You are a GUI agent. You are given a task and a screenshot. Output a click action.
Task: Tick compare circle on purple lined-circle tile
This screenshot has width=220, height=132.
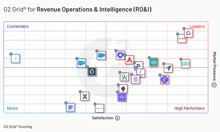(x=160, y=75)
